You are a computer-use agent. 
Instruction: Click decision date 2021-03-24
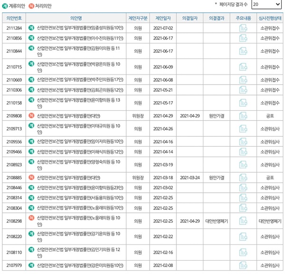(x=190, y=178)
